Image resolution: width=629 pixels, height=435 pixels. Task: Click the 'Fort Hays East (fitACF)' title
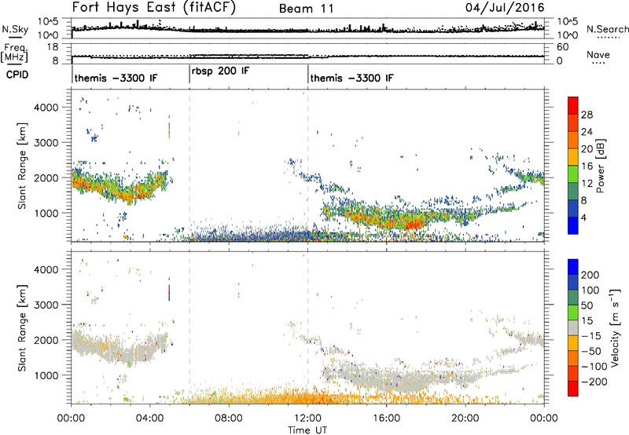[153, 8]
